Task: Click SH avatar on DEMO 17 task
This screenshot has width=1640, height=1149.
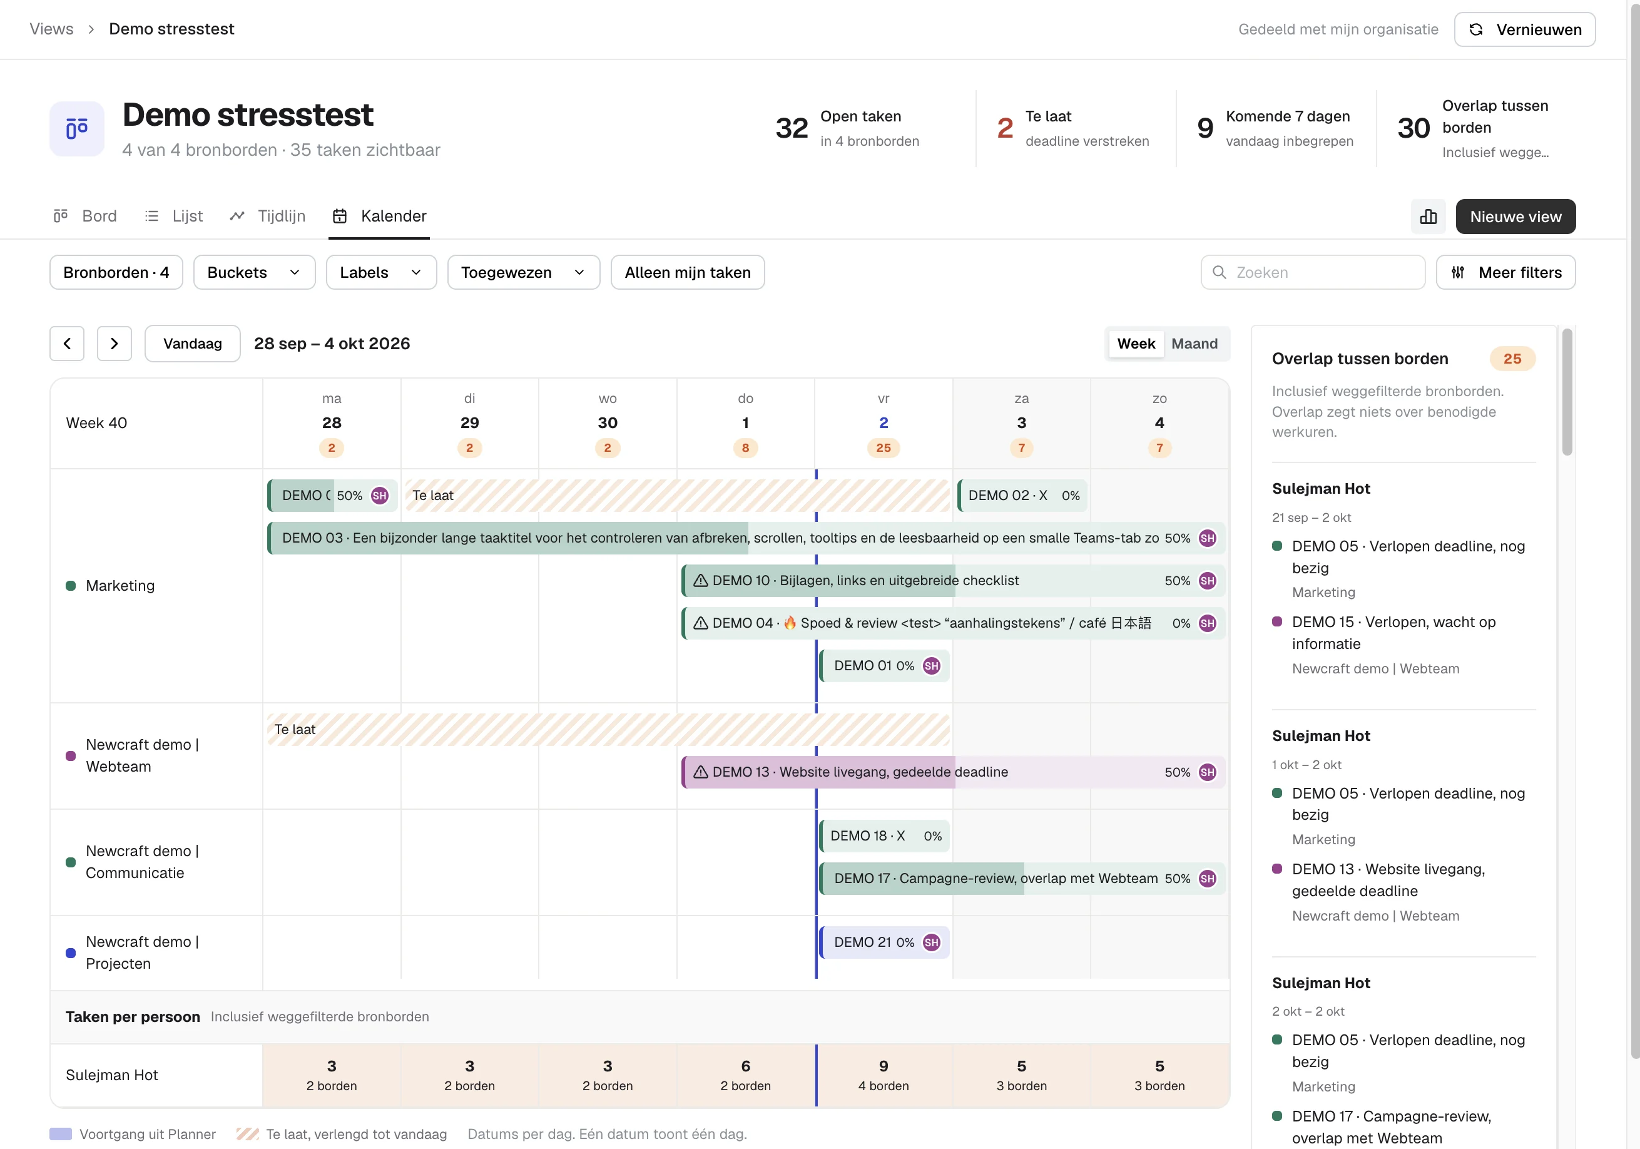Action: click(x=1207, y=879)
